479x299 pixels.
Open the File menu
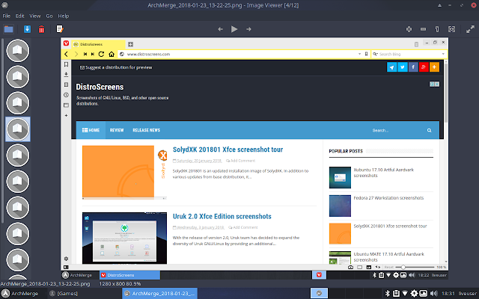[7, 16]
